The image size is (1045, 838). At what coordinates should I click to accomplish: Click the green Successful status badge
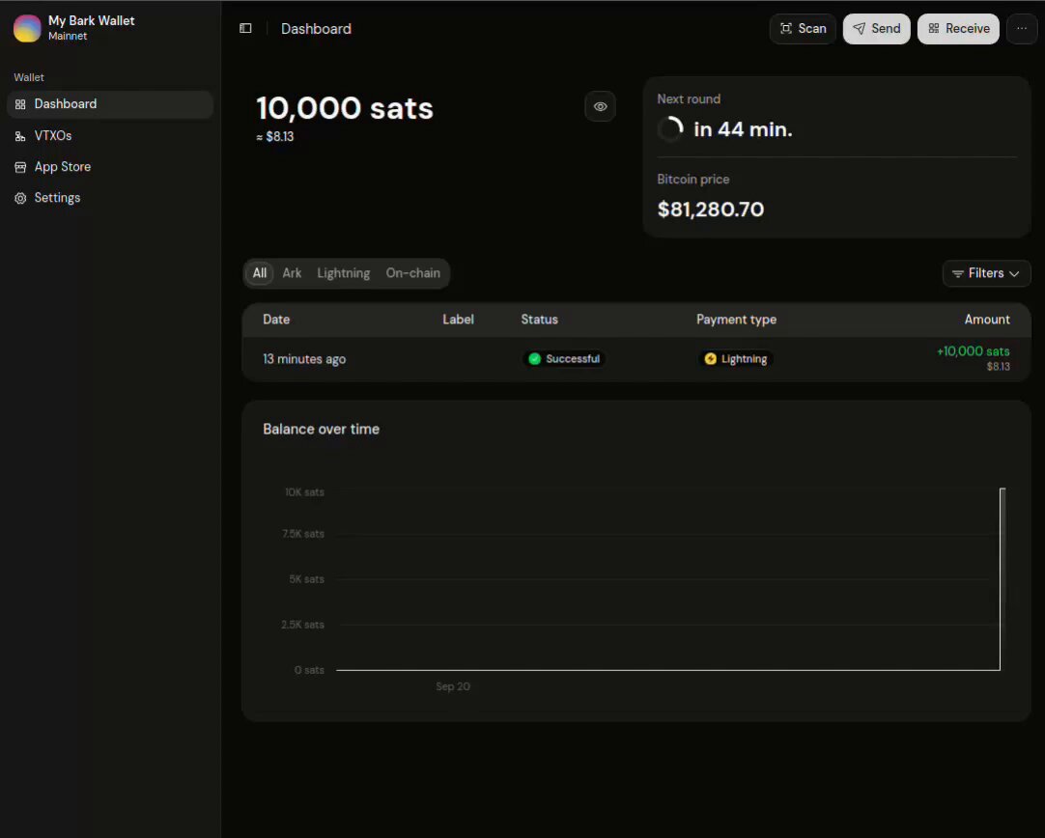[564, 359]
